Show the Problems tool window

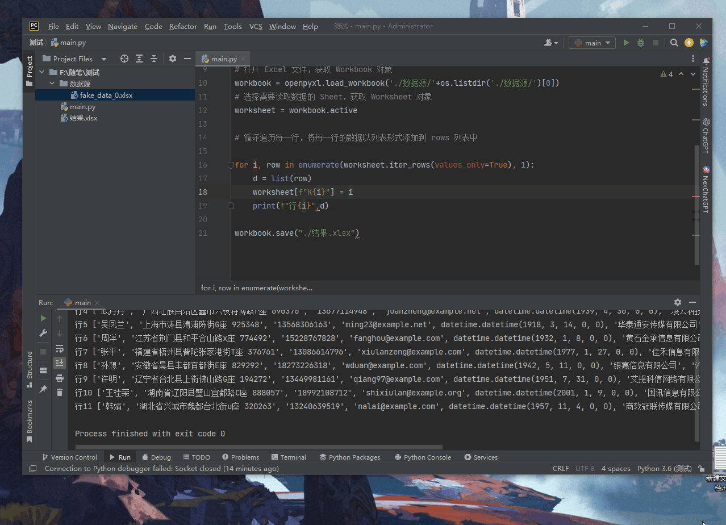(240, 457)
